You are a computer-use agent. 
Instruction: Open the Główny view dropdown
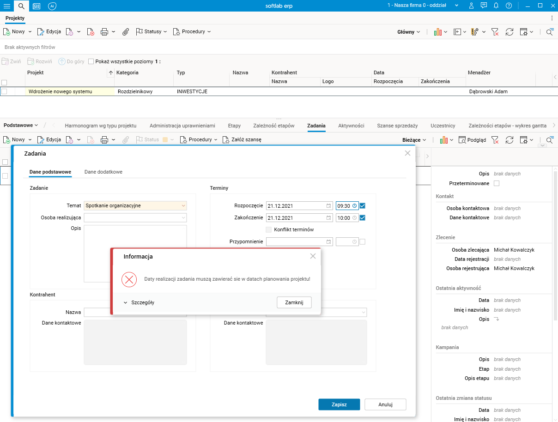click(x=409, y=32)
